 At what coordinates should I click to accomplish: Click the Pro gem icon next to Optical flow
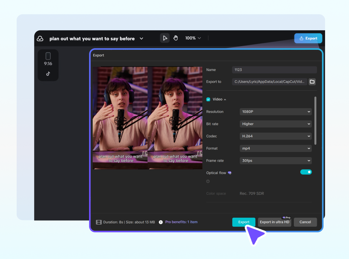pyautogui.click(x=230, y=173)
